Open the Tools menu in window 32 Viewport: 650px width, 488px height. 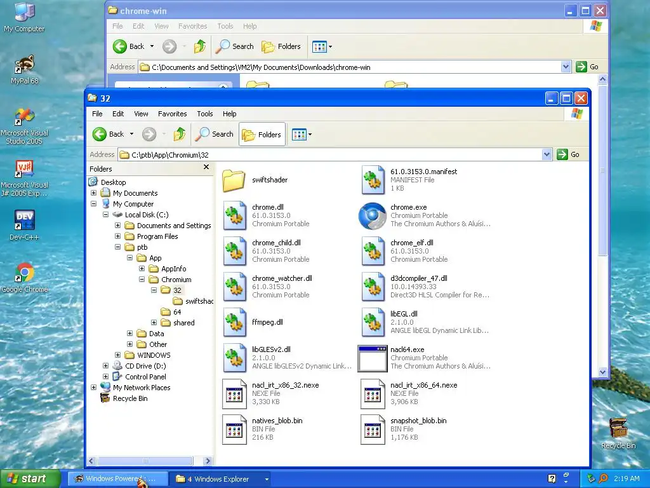click(x=205, y=114)
